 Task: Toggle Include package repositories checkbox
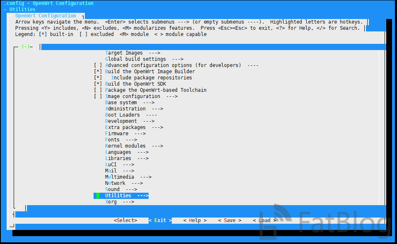click(98, 78)
